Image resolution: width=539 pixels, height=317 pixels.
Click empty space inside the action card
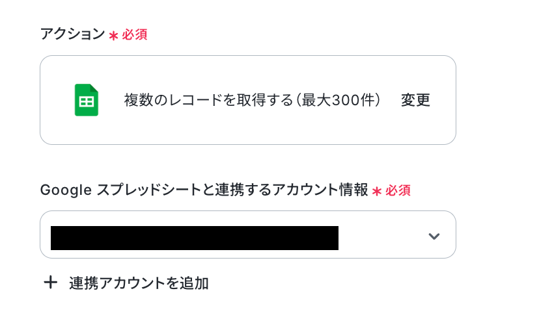point(260,129)
